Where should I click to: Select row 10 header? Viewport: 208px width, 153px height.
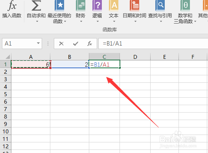pyautogui.click(x=6, y=131)
